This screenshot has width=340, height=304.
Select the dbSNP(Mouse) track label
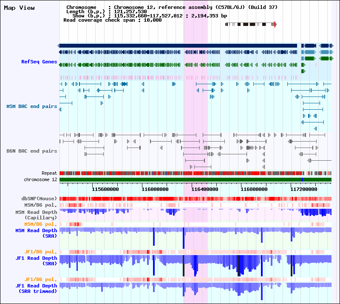coord(39,199)
